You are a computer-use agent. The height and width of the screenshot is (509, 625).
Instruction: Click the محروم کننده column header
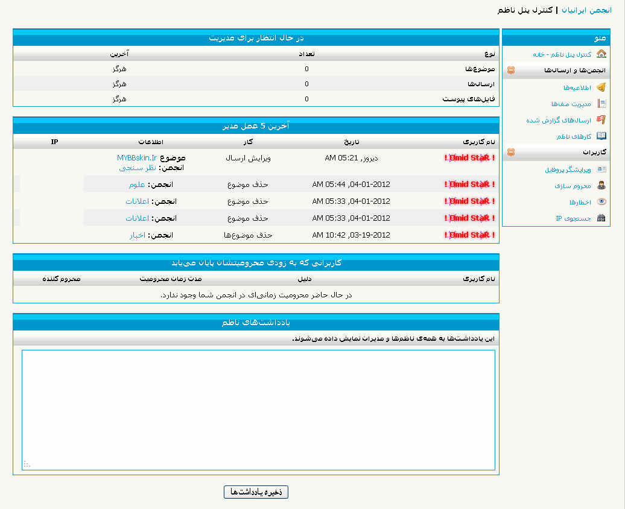pyautogui.click(x=62, y=279)
